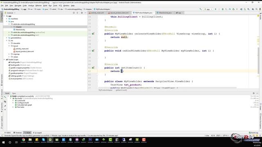Click override gutter icon beside onBindViewHolder
The image size is (262, 147).
(x=93, y=51)
